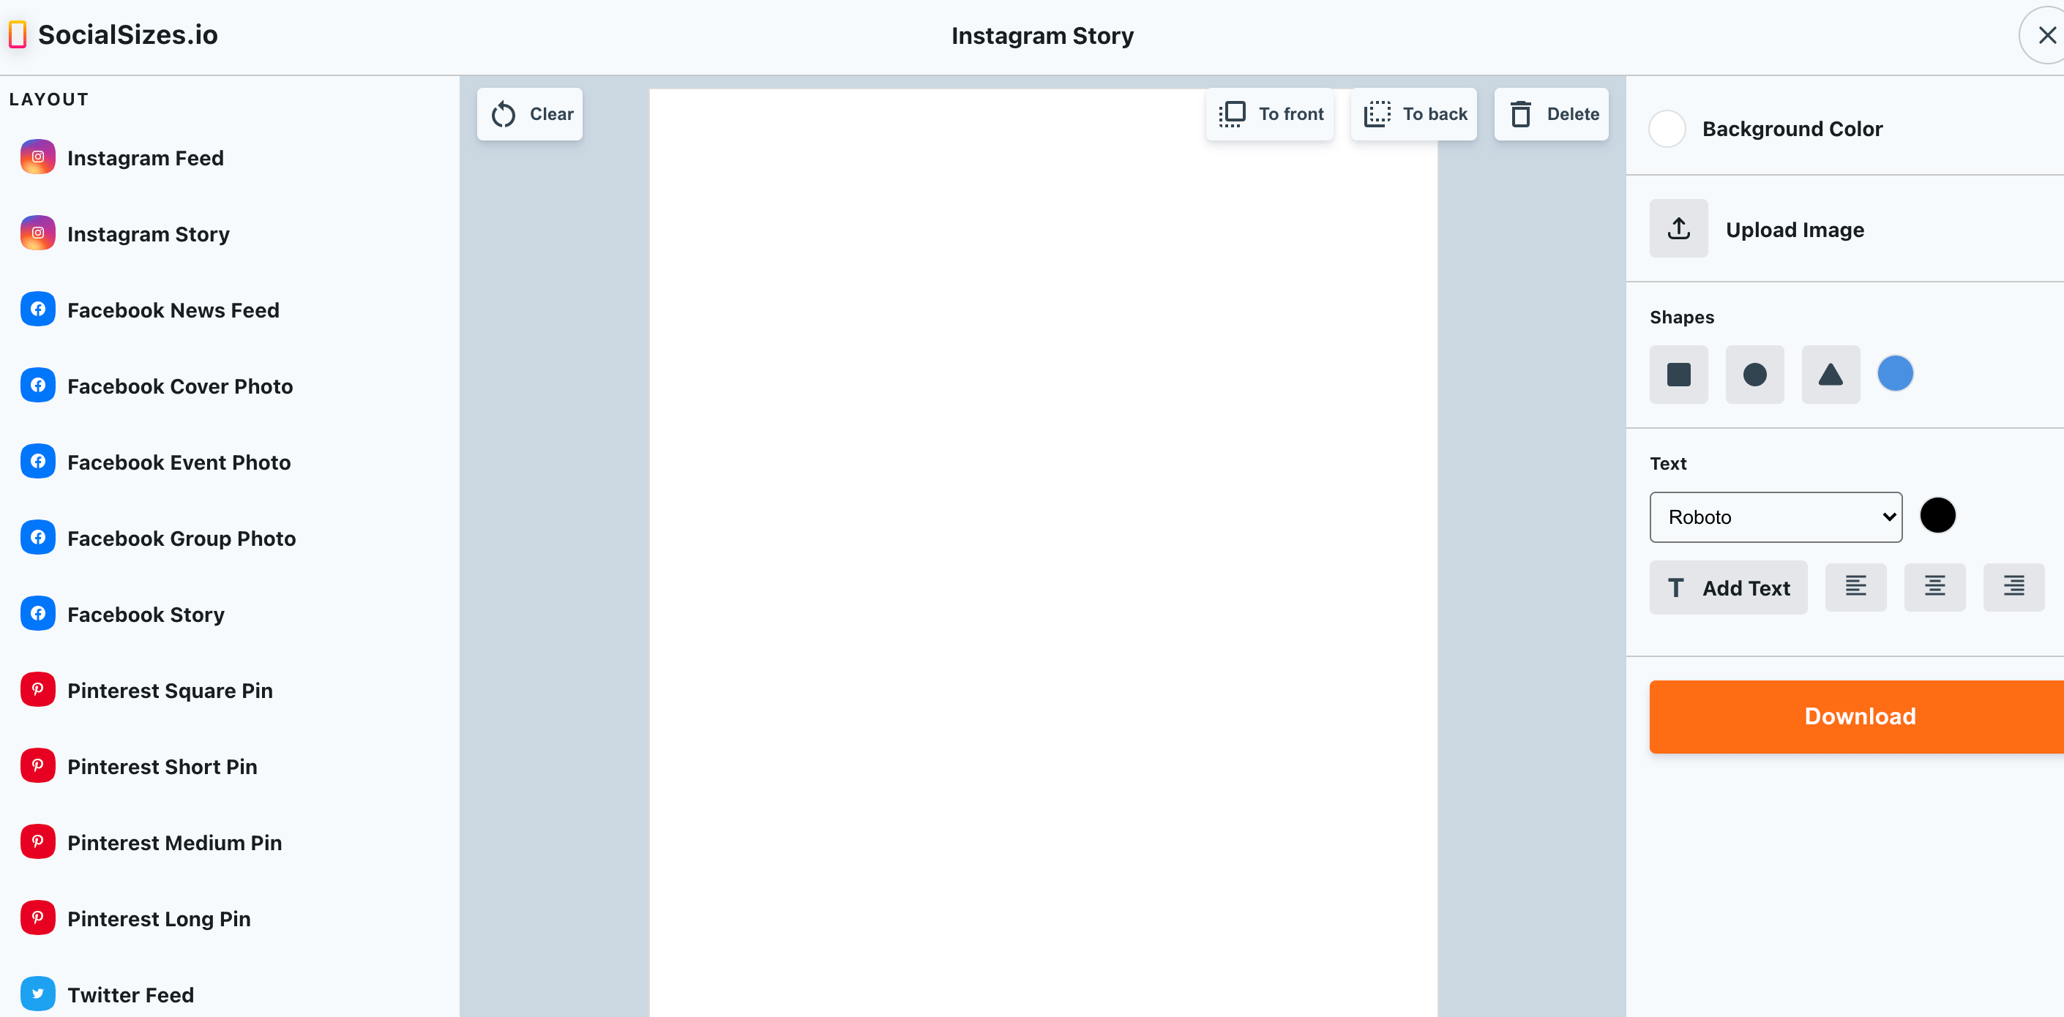Click the Add Text button
The image size is (2064, 1017).
1728,588
